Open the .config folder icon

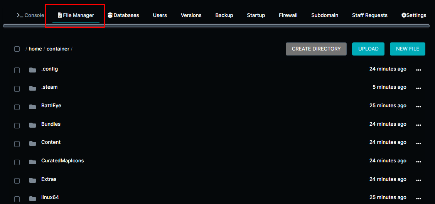coord(32,70)
